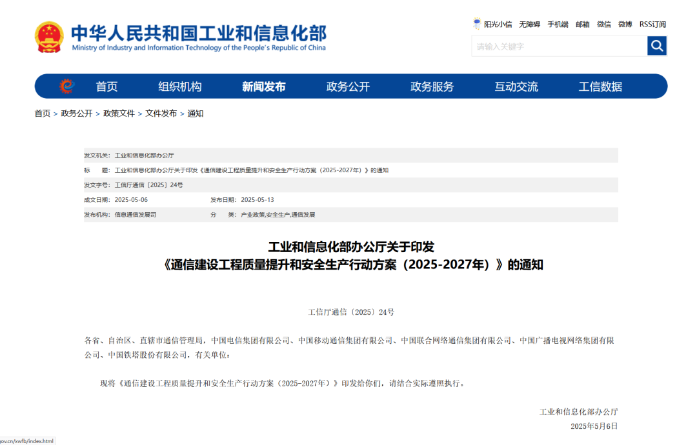697x445 pixels.
Task: Click the centered document number below the heading
Action: 351,312
